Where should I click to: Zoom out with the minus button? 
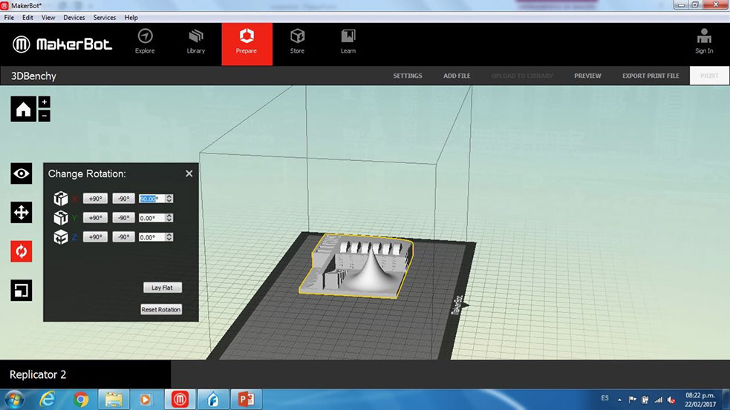coord(45,115)
